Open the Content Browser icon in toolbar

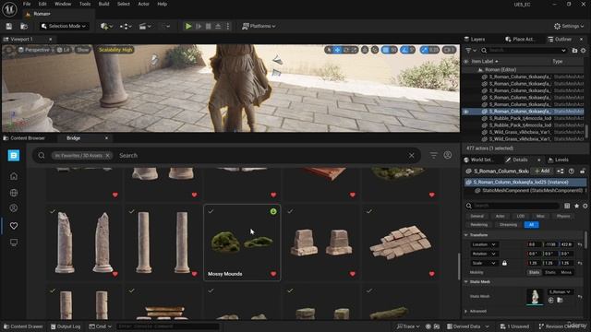click(x=24, y=27)
